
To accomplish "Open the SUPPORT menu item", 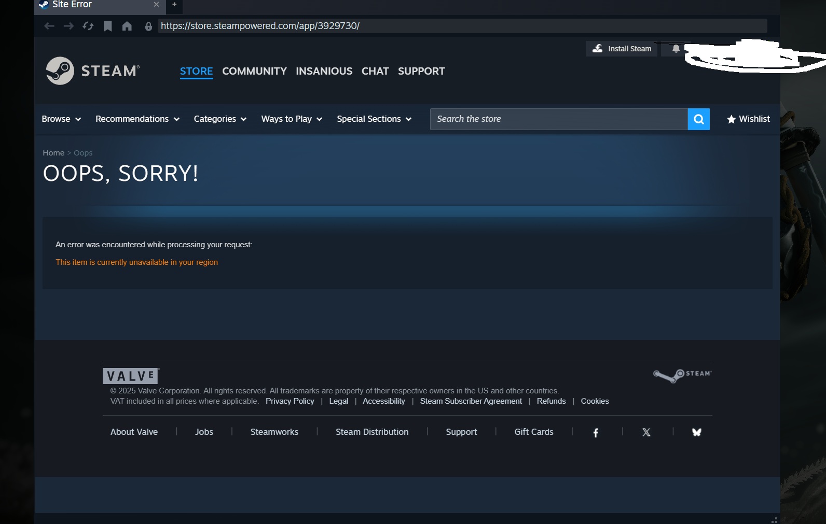I will point(421,71).
